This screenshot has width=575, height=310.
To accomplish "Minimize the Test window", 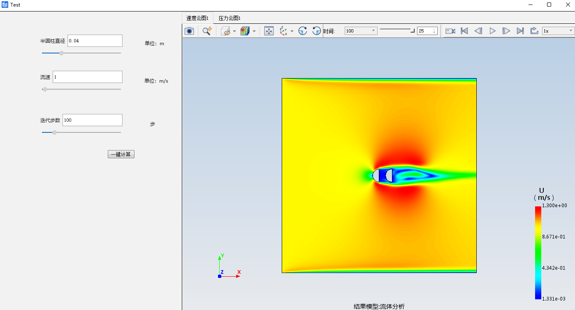I will pos(530,5).
